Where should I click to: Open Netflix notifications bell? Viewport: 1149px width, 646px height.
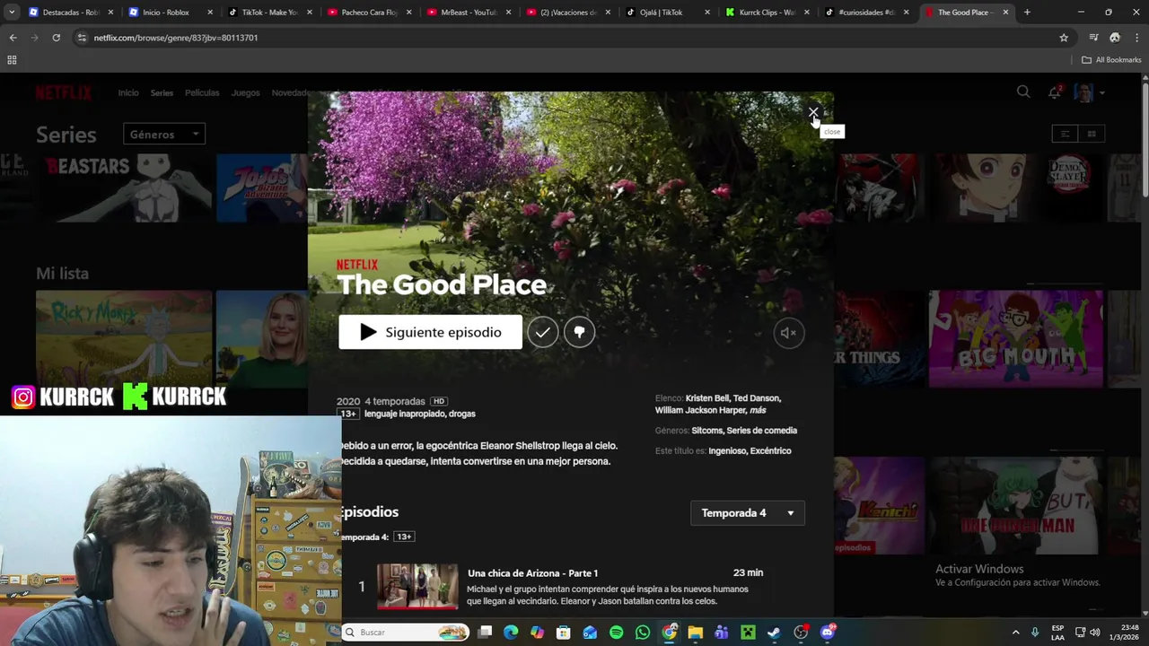tap(1055, 92)
